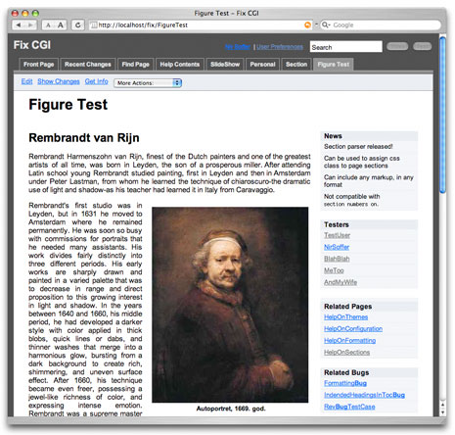Click the orange RSS/snapback icon in address bar
Image resolution: width=455 pixels, height=435 pixels.
[x=307, y=24]
